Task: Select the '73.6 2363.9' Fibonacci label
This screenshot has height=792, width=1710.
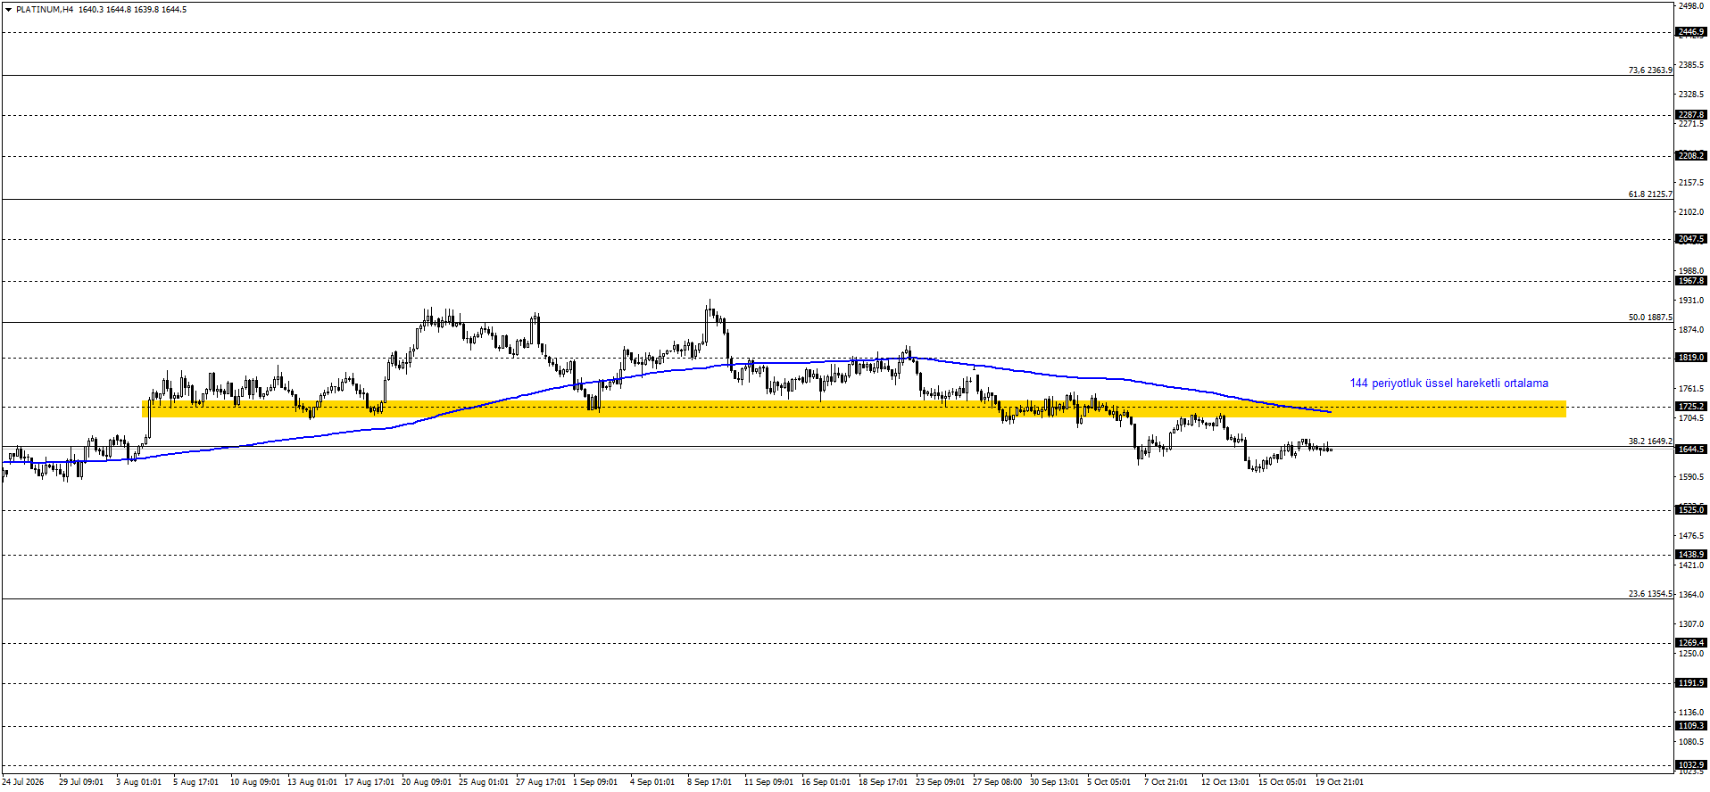Action: pyautogui.click(x=1650, y=70)
